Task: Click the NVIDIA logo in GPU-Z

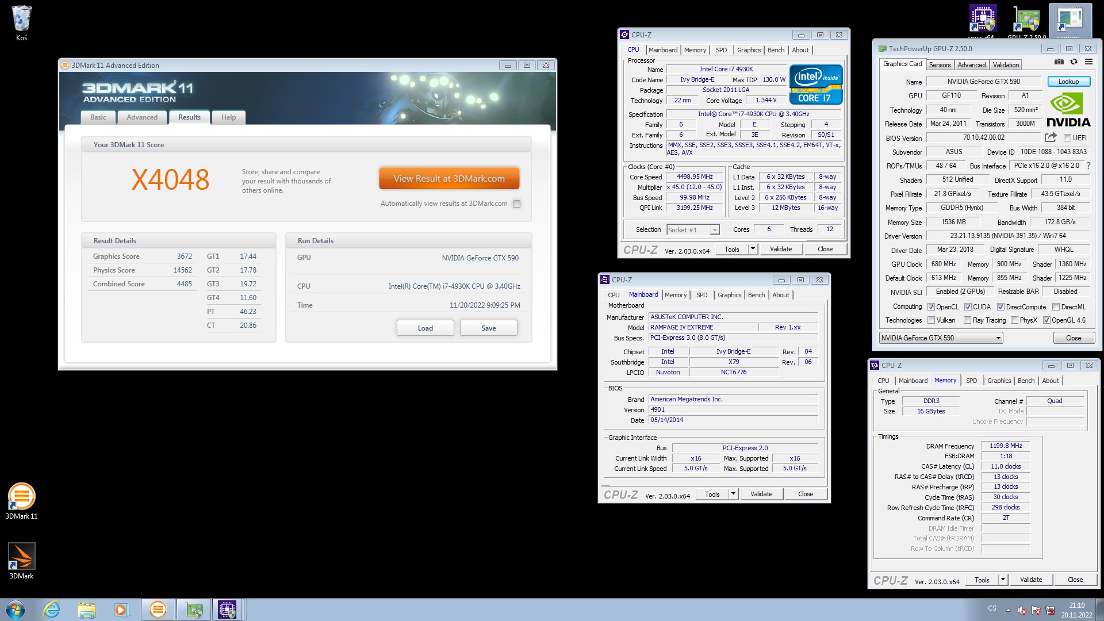Action: (1068, 110)
